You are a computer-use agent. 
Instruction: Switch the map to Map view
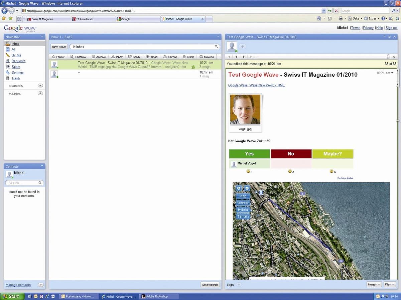[x=243, y=196]
